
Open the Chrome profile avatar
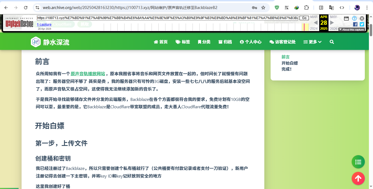coord(357,8)
